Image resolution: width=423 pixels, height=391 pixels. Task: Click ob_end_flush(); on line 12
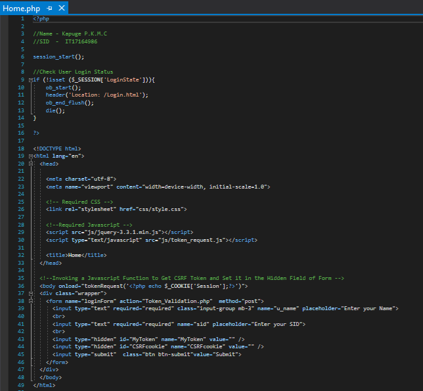70,103
